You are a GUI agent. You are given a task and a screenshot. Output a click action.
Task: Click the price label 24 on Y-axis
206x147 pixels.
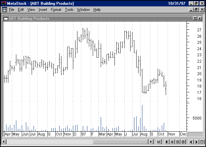point(199,49)
